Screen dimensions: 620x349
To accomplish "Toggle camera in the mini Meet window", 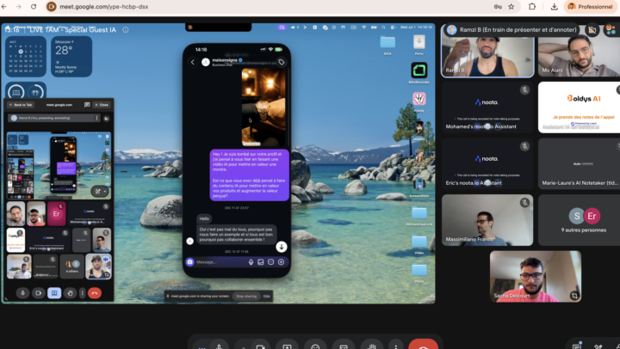I will [39, 293].
